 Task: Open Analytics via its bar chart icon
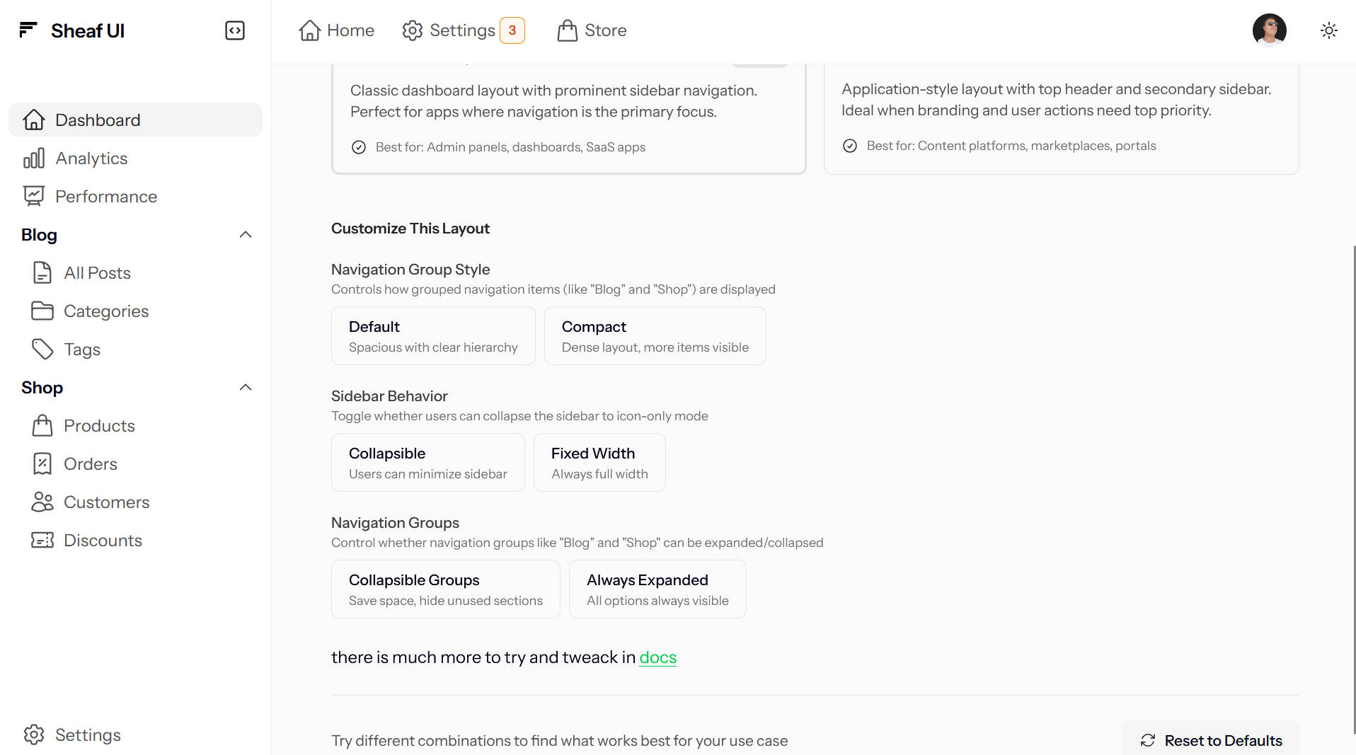33,159
